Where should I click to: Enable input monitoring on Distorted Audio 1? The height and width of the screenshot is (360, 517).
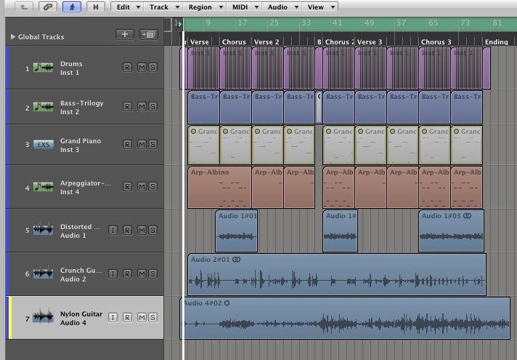pos(113,231)
